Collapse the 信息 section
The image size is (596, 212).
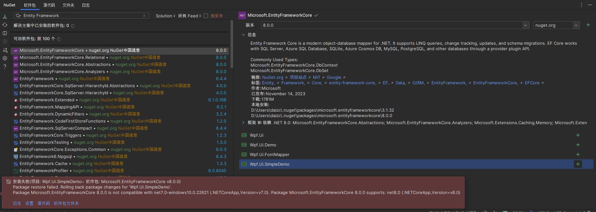[243, 35]
